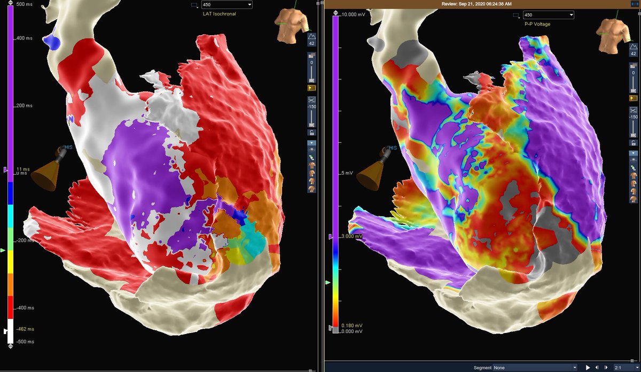641x372 pixels.
Task: Open the 2:1 playback speed dropdown
Action: [627, 368]
